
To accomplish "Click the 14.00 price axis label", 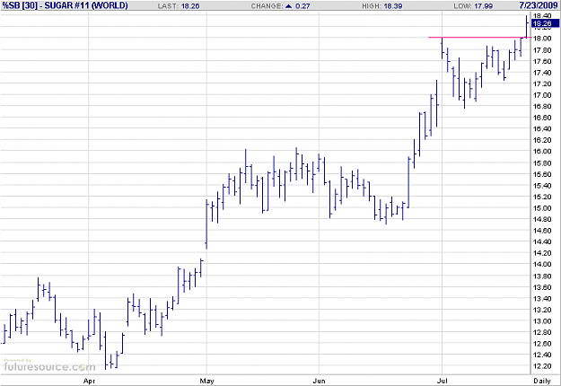I will (542, 265).
